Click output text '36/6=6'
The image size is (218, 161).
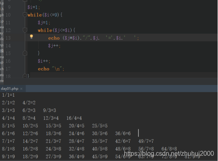coord(123,134)
